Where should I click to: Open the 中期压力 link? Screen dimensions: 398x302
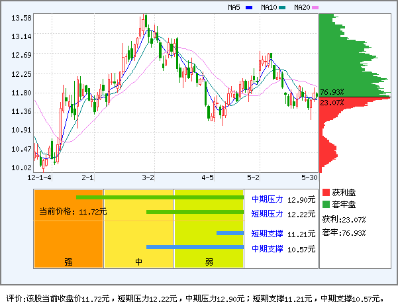(268, 199)
